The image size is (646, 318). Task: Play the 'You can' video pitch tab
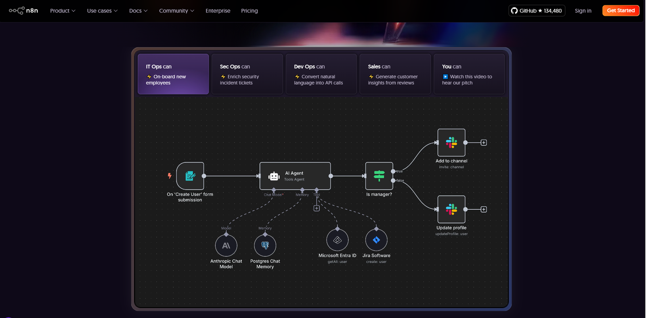click(469, 74)
